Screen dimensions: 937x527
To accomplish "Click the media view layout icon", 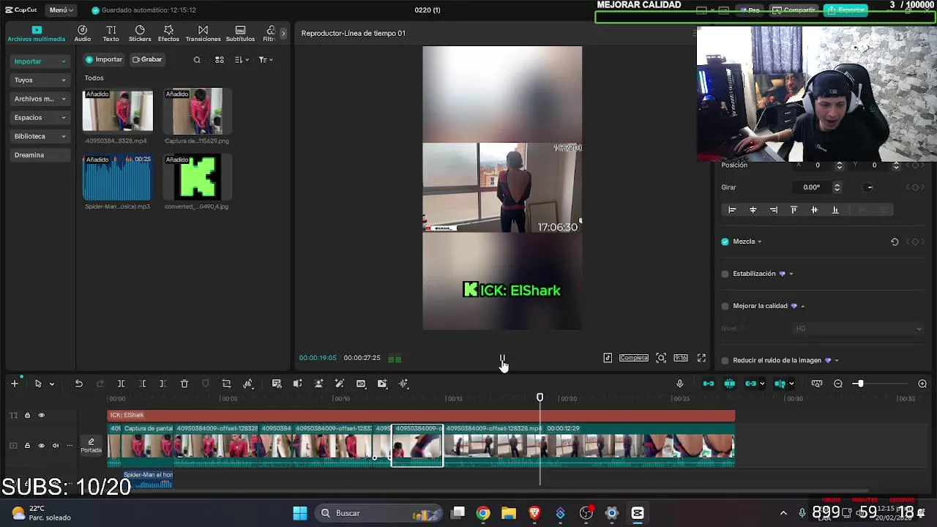I will point(220,60).
